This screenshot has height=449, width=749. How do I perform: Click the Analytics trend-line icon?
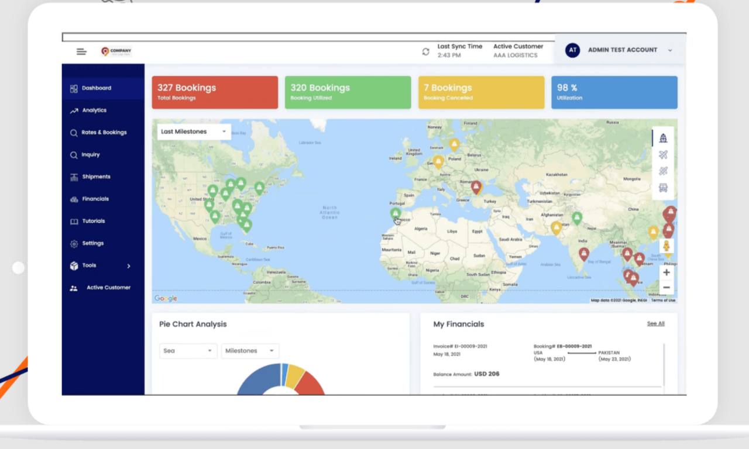point(74,110)
